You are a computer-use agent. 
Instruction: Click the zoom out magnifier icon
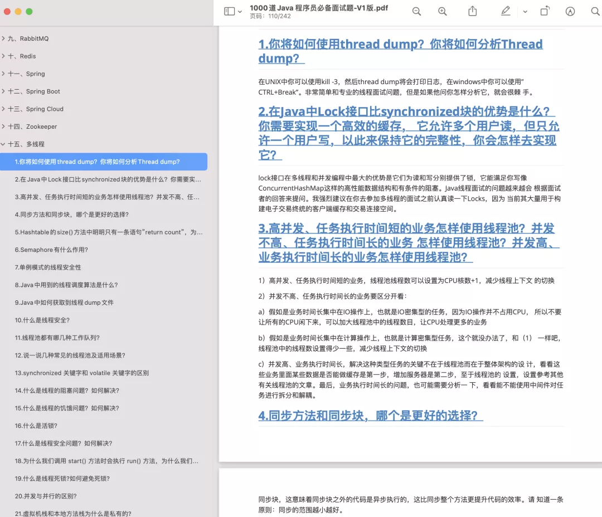(416, 11)
